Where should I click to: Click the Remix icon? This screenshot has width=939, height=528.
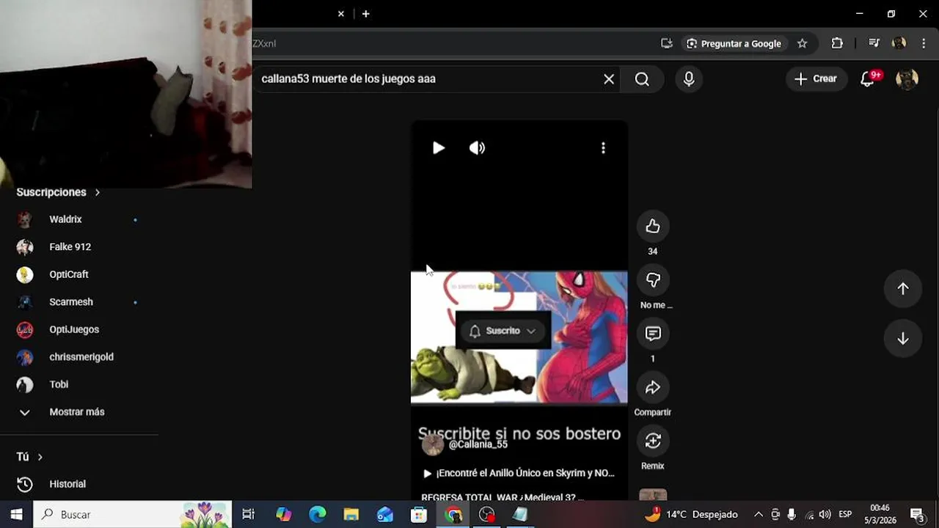pos(653,441)
